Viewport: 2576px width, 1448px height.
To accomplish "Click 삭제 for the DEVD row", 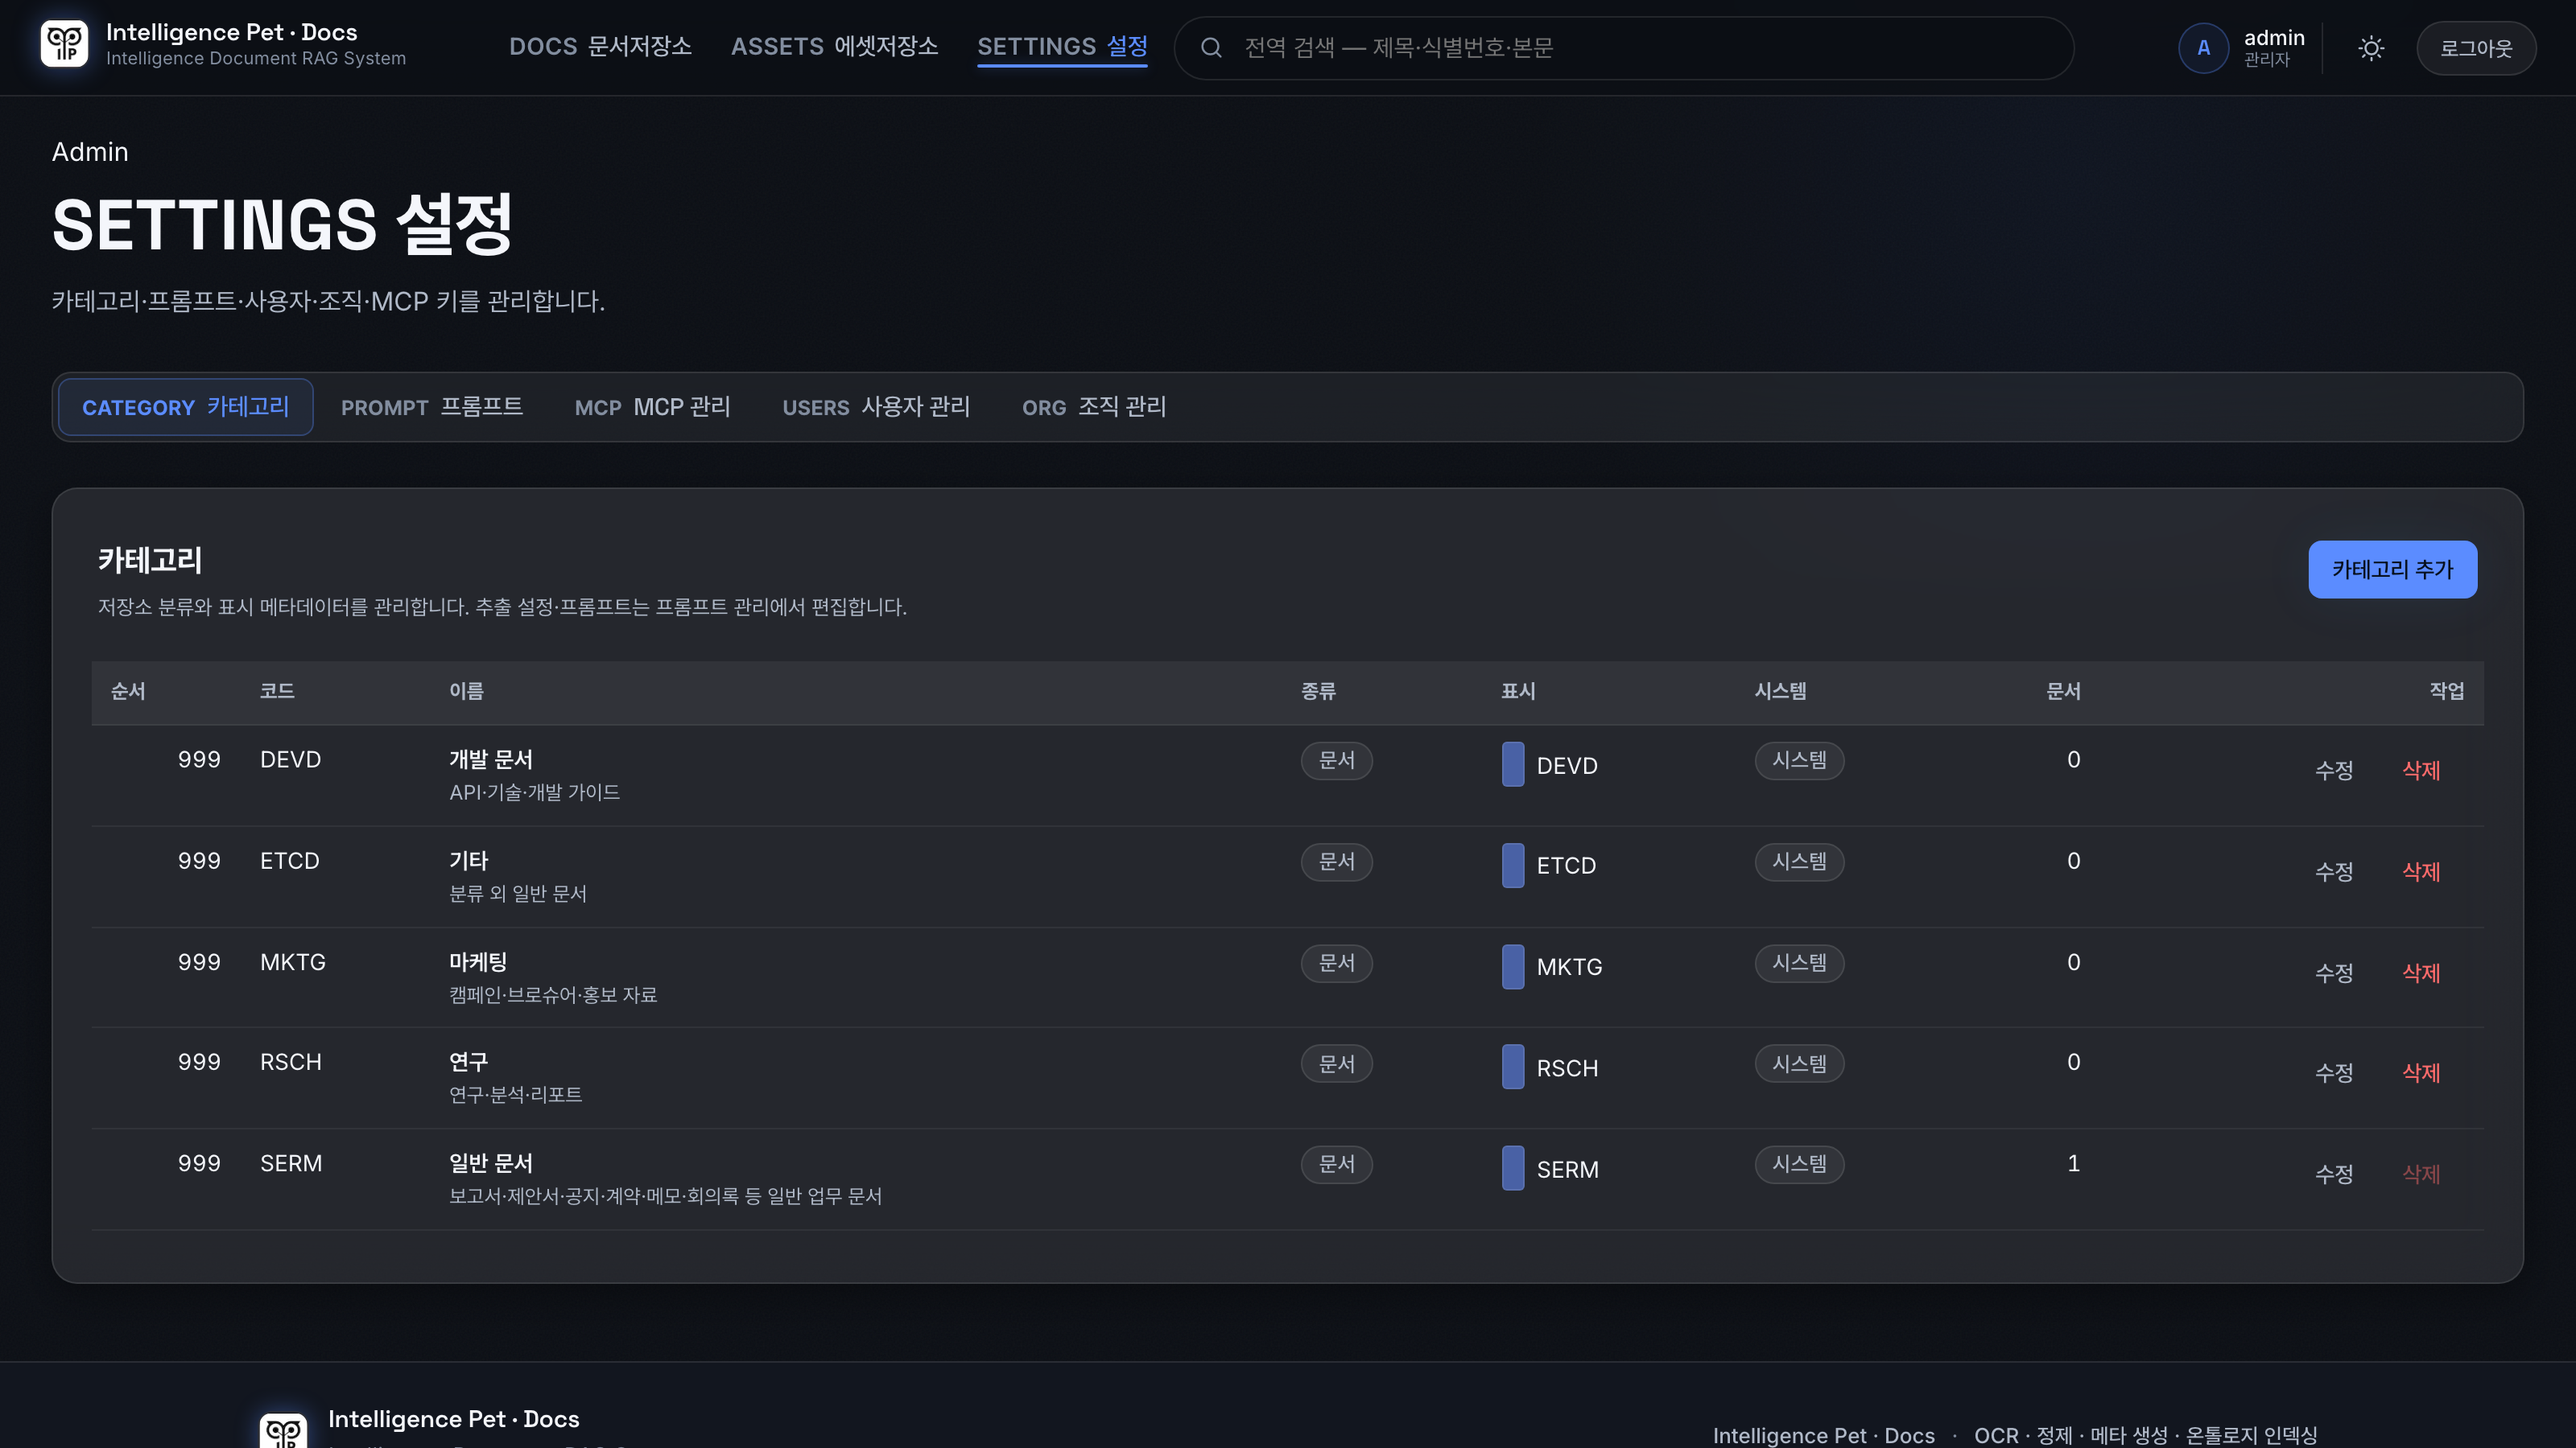I will click(x=2421, y=771).
